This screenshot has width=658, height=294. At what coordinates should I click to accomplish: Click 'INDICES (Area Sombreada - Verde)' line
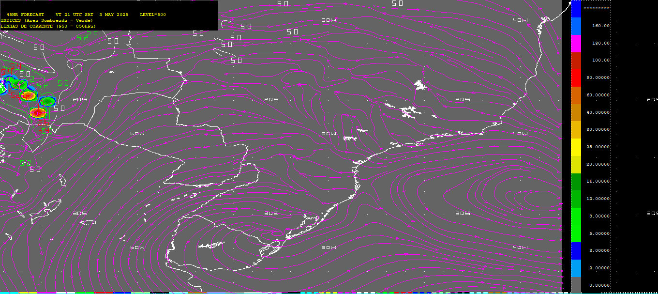pos(46,20)
